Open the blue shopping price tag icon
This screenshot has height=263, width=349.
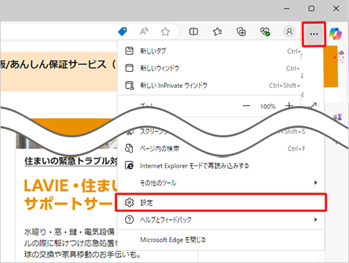tap(122, 31)
